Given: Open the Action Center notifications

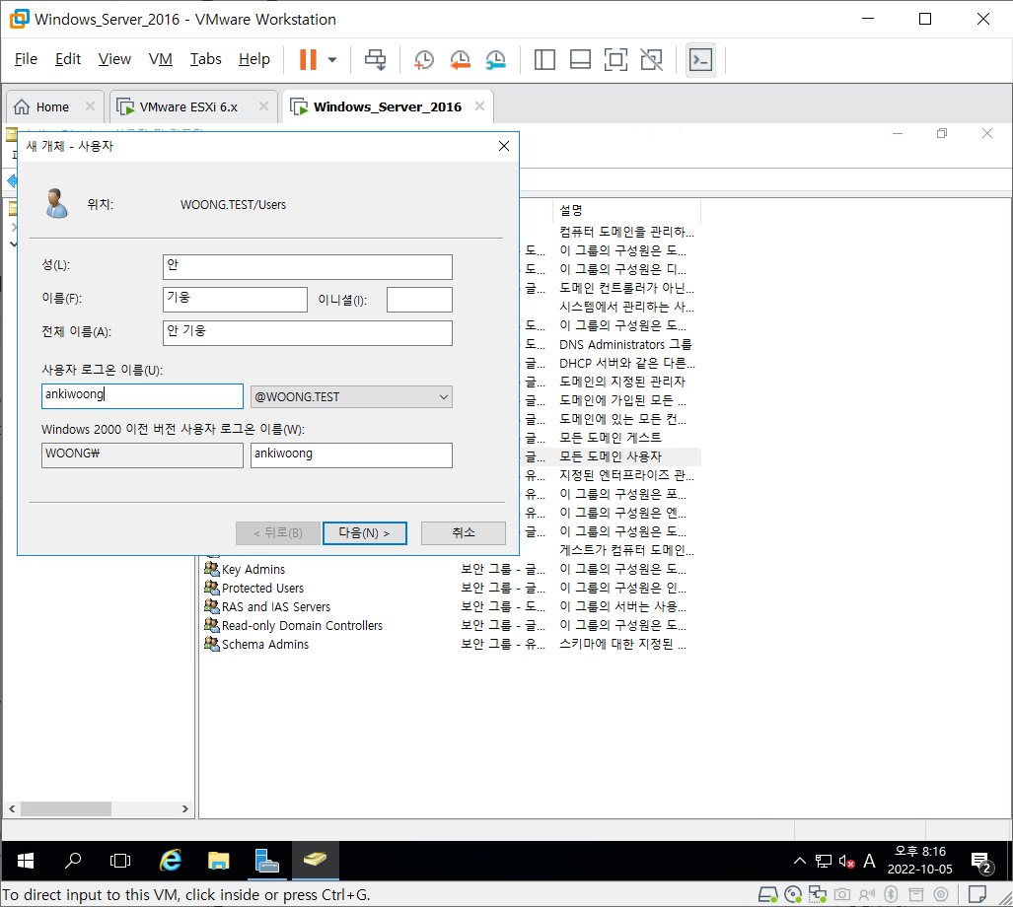Looking at the screenshot, I should pyautogui.click(x=982, y=862).
